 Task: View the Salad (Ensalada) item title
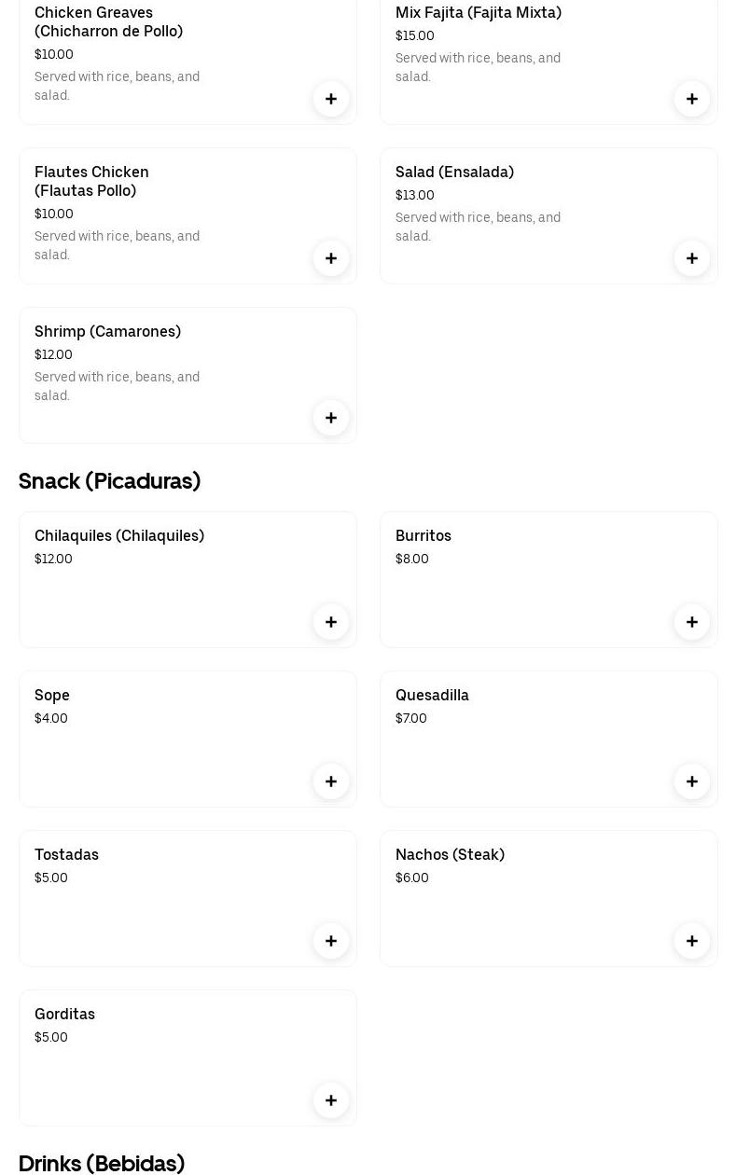[454, 173]
